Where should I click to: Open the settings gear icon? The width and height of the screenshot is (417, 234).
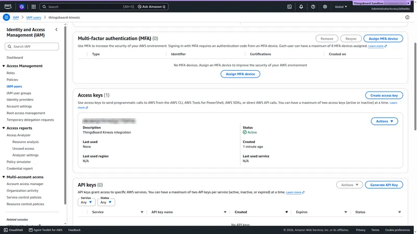pyautogui.click(x=325, y=7)
